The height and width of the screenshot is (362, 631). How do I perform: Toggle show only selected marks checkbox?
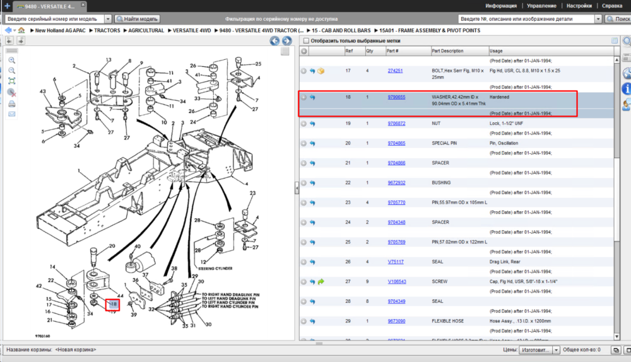306,41
